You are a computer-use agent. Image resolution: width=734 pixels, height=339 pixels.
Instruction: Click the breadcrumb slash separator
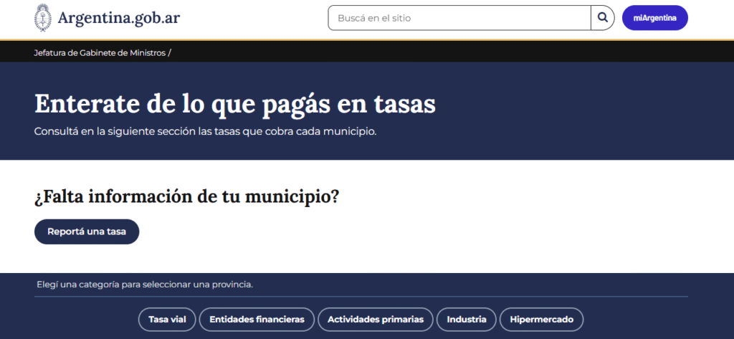(x=170, y=52)
